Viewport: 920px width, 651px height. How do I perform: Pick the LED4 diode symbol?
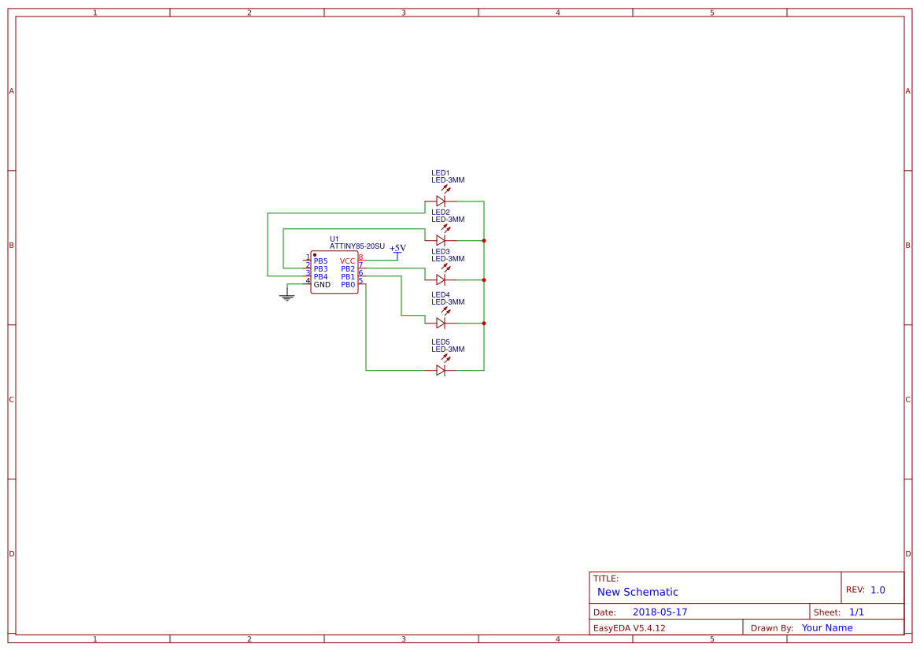coord(441,323)
